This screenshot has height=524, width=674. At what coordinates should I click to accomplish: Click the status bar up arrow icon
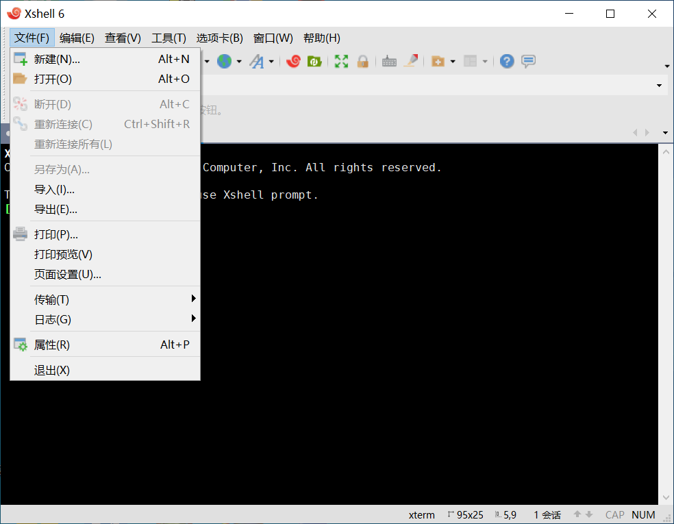point(577,514)
